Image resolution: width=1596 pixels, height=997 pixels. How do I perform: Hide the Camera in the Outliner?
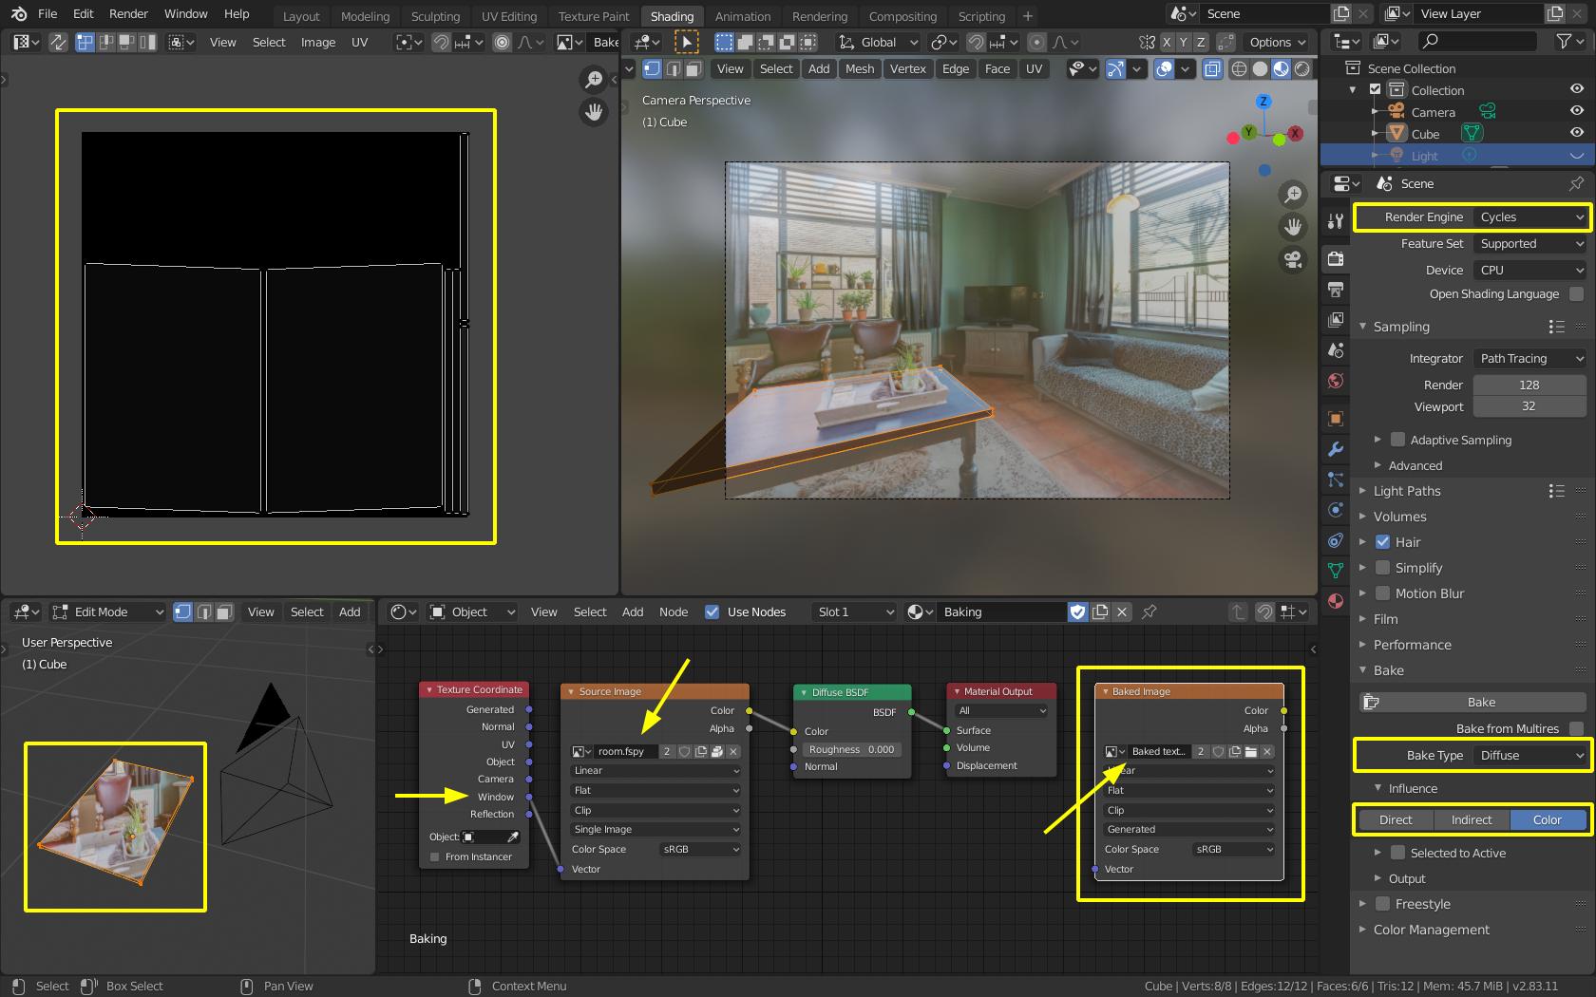pos(1577,112)
